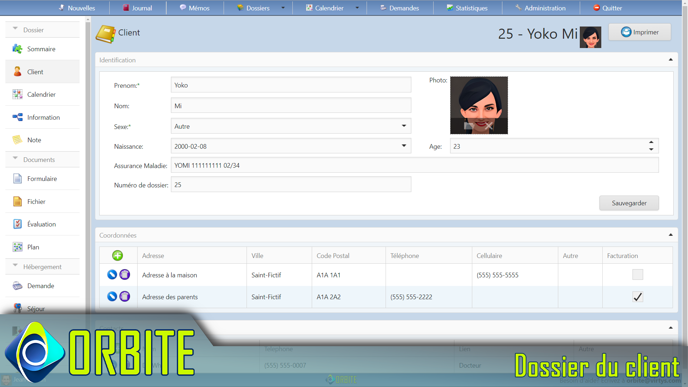The image size is (688, 387).
Task: Browse for a new client photo
Action: click(x=469, y=126)
